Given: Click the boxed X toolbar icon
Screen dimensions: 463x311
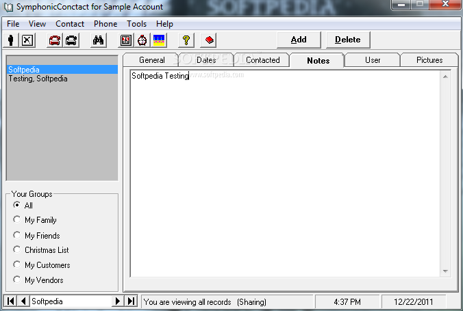Looking at the screenshot, I should (27, 40).
